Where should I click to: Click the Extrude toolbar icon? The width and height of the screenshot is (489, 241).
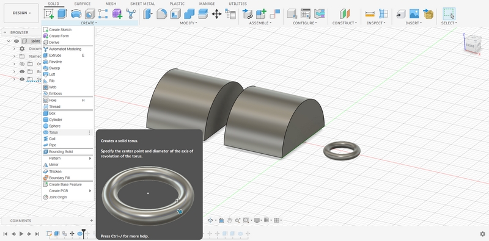pyautogui.click(x=62, y=13)
